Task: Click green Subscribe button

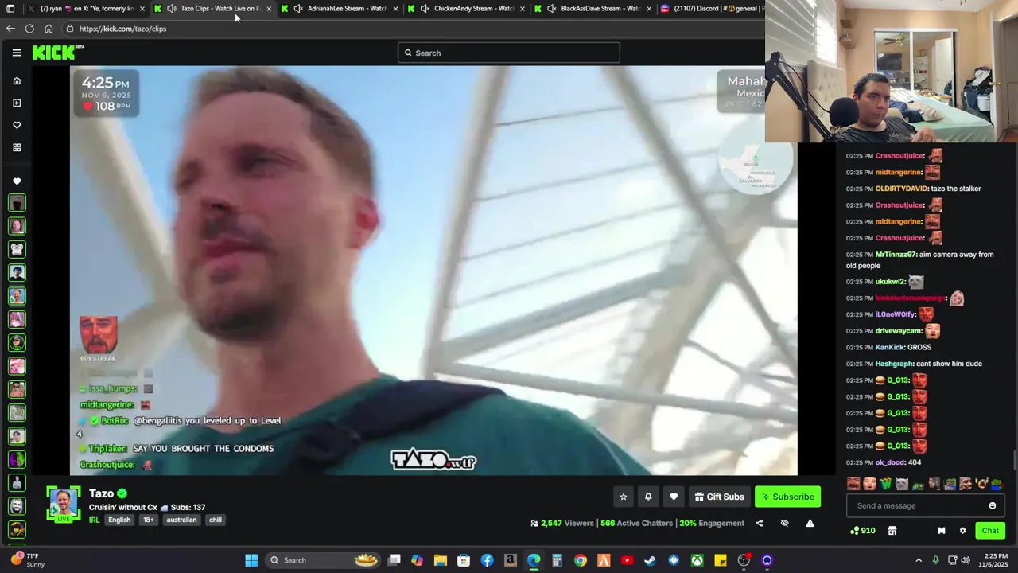Action: (787, 497)
